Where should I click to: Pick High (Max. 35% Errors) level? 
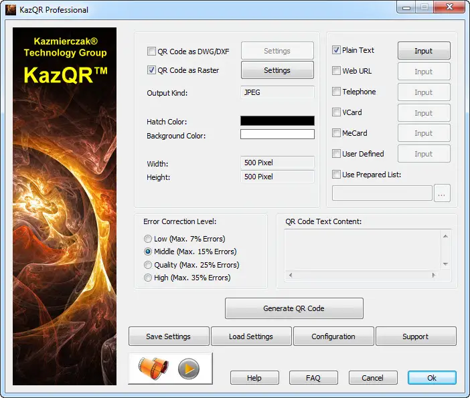148,278
